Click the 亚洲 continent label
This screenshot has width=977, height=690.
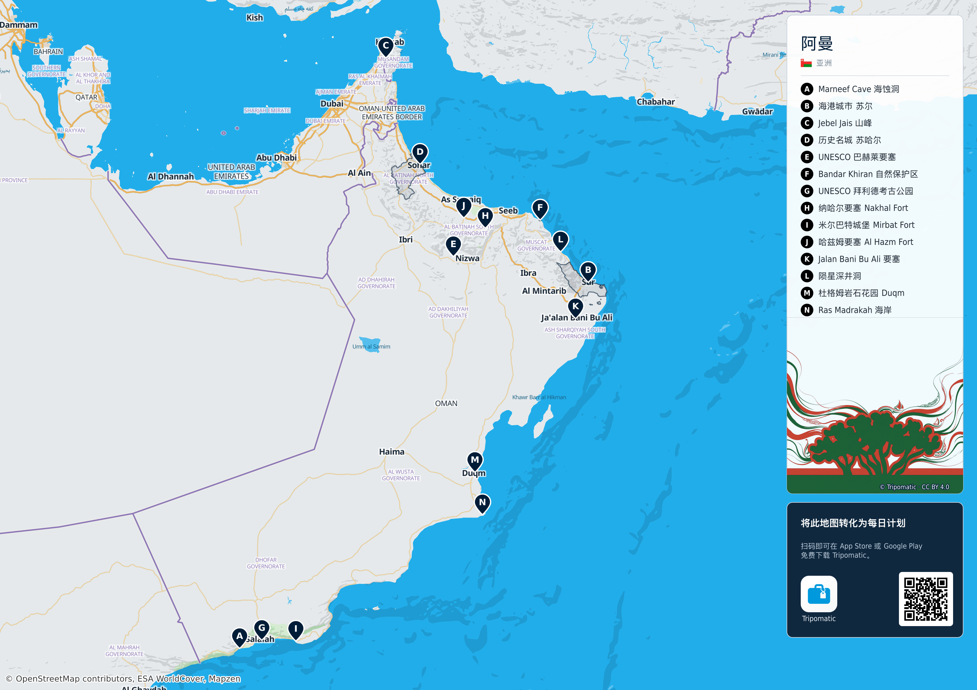824,63
